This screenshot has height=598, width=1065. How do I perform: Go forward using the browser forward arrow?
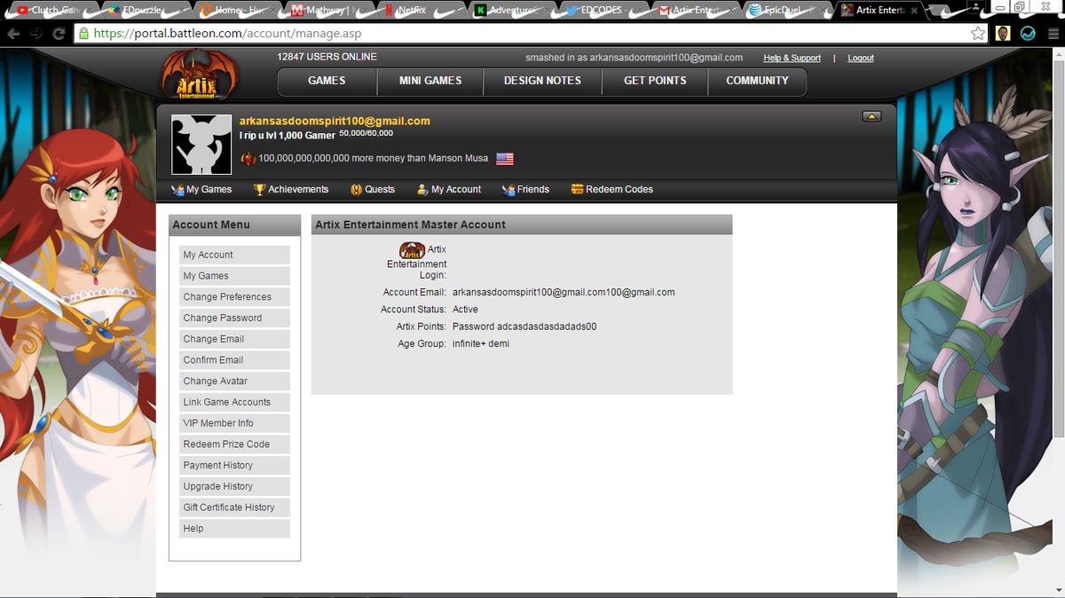(x=36, y=34)
